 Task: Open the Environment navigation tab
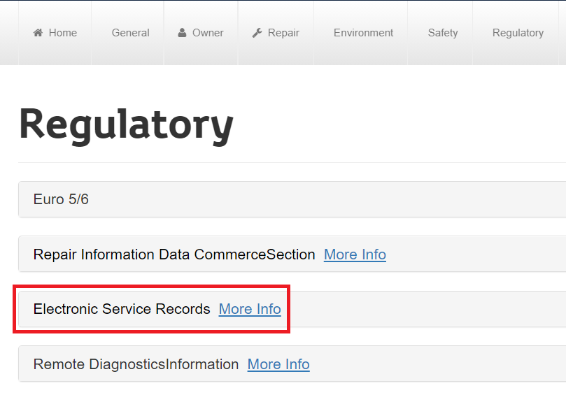click(363, 33)
